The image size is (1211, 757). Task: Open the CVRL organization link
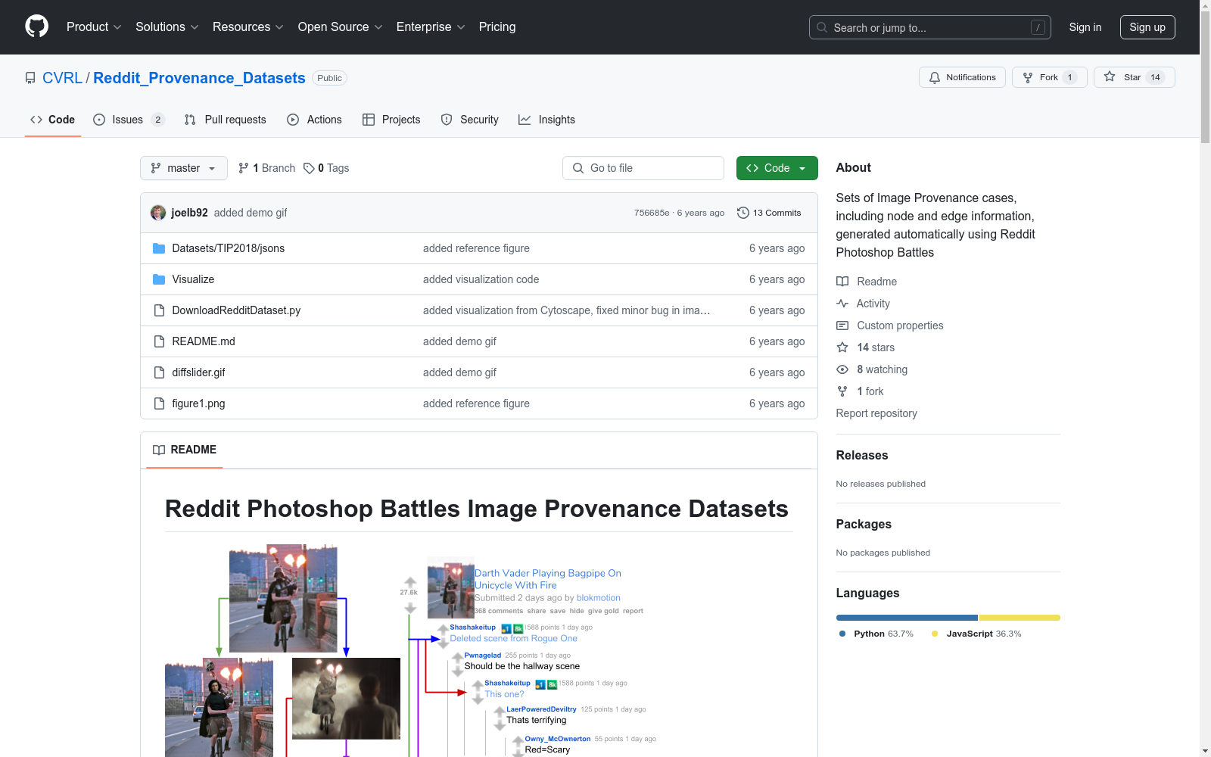pyautogui.click(x=62, y=78)
